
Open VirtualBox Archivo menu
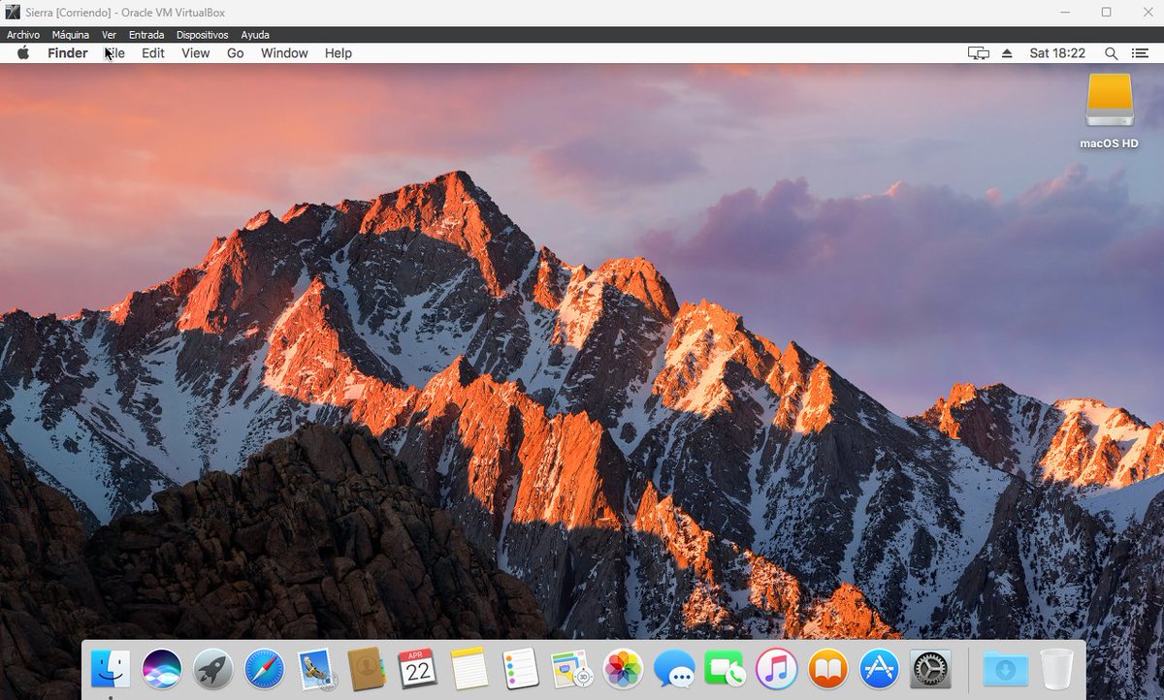coord(23,35)
